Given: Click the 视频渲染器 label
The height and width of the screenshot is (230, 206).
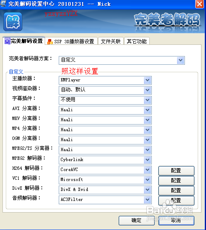Looking at the screenshot, I should coord(26,88).
